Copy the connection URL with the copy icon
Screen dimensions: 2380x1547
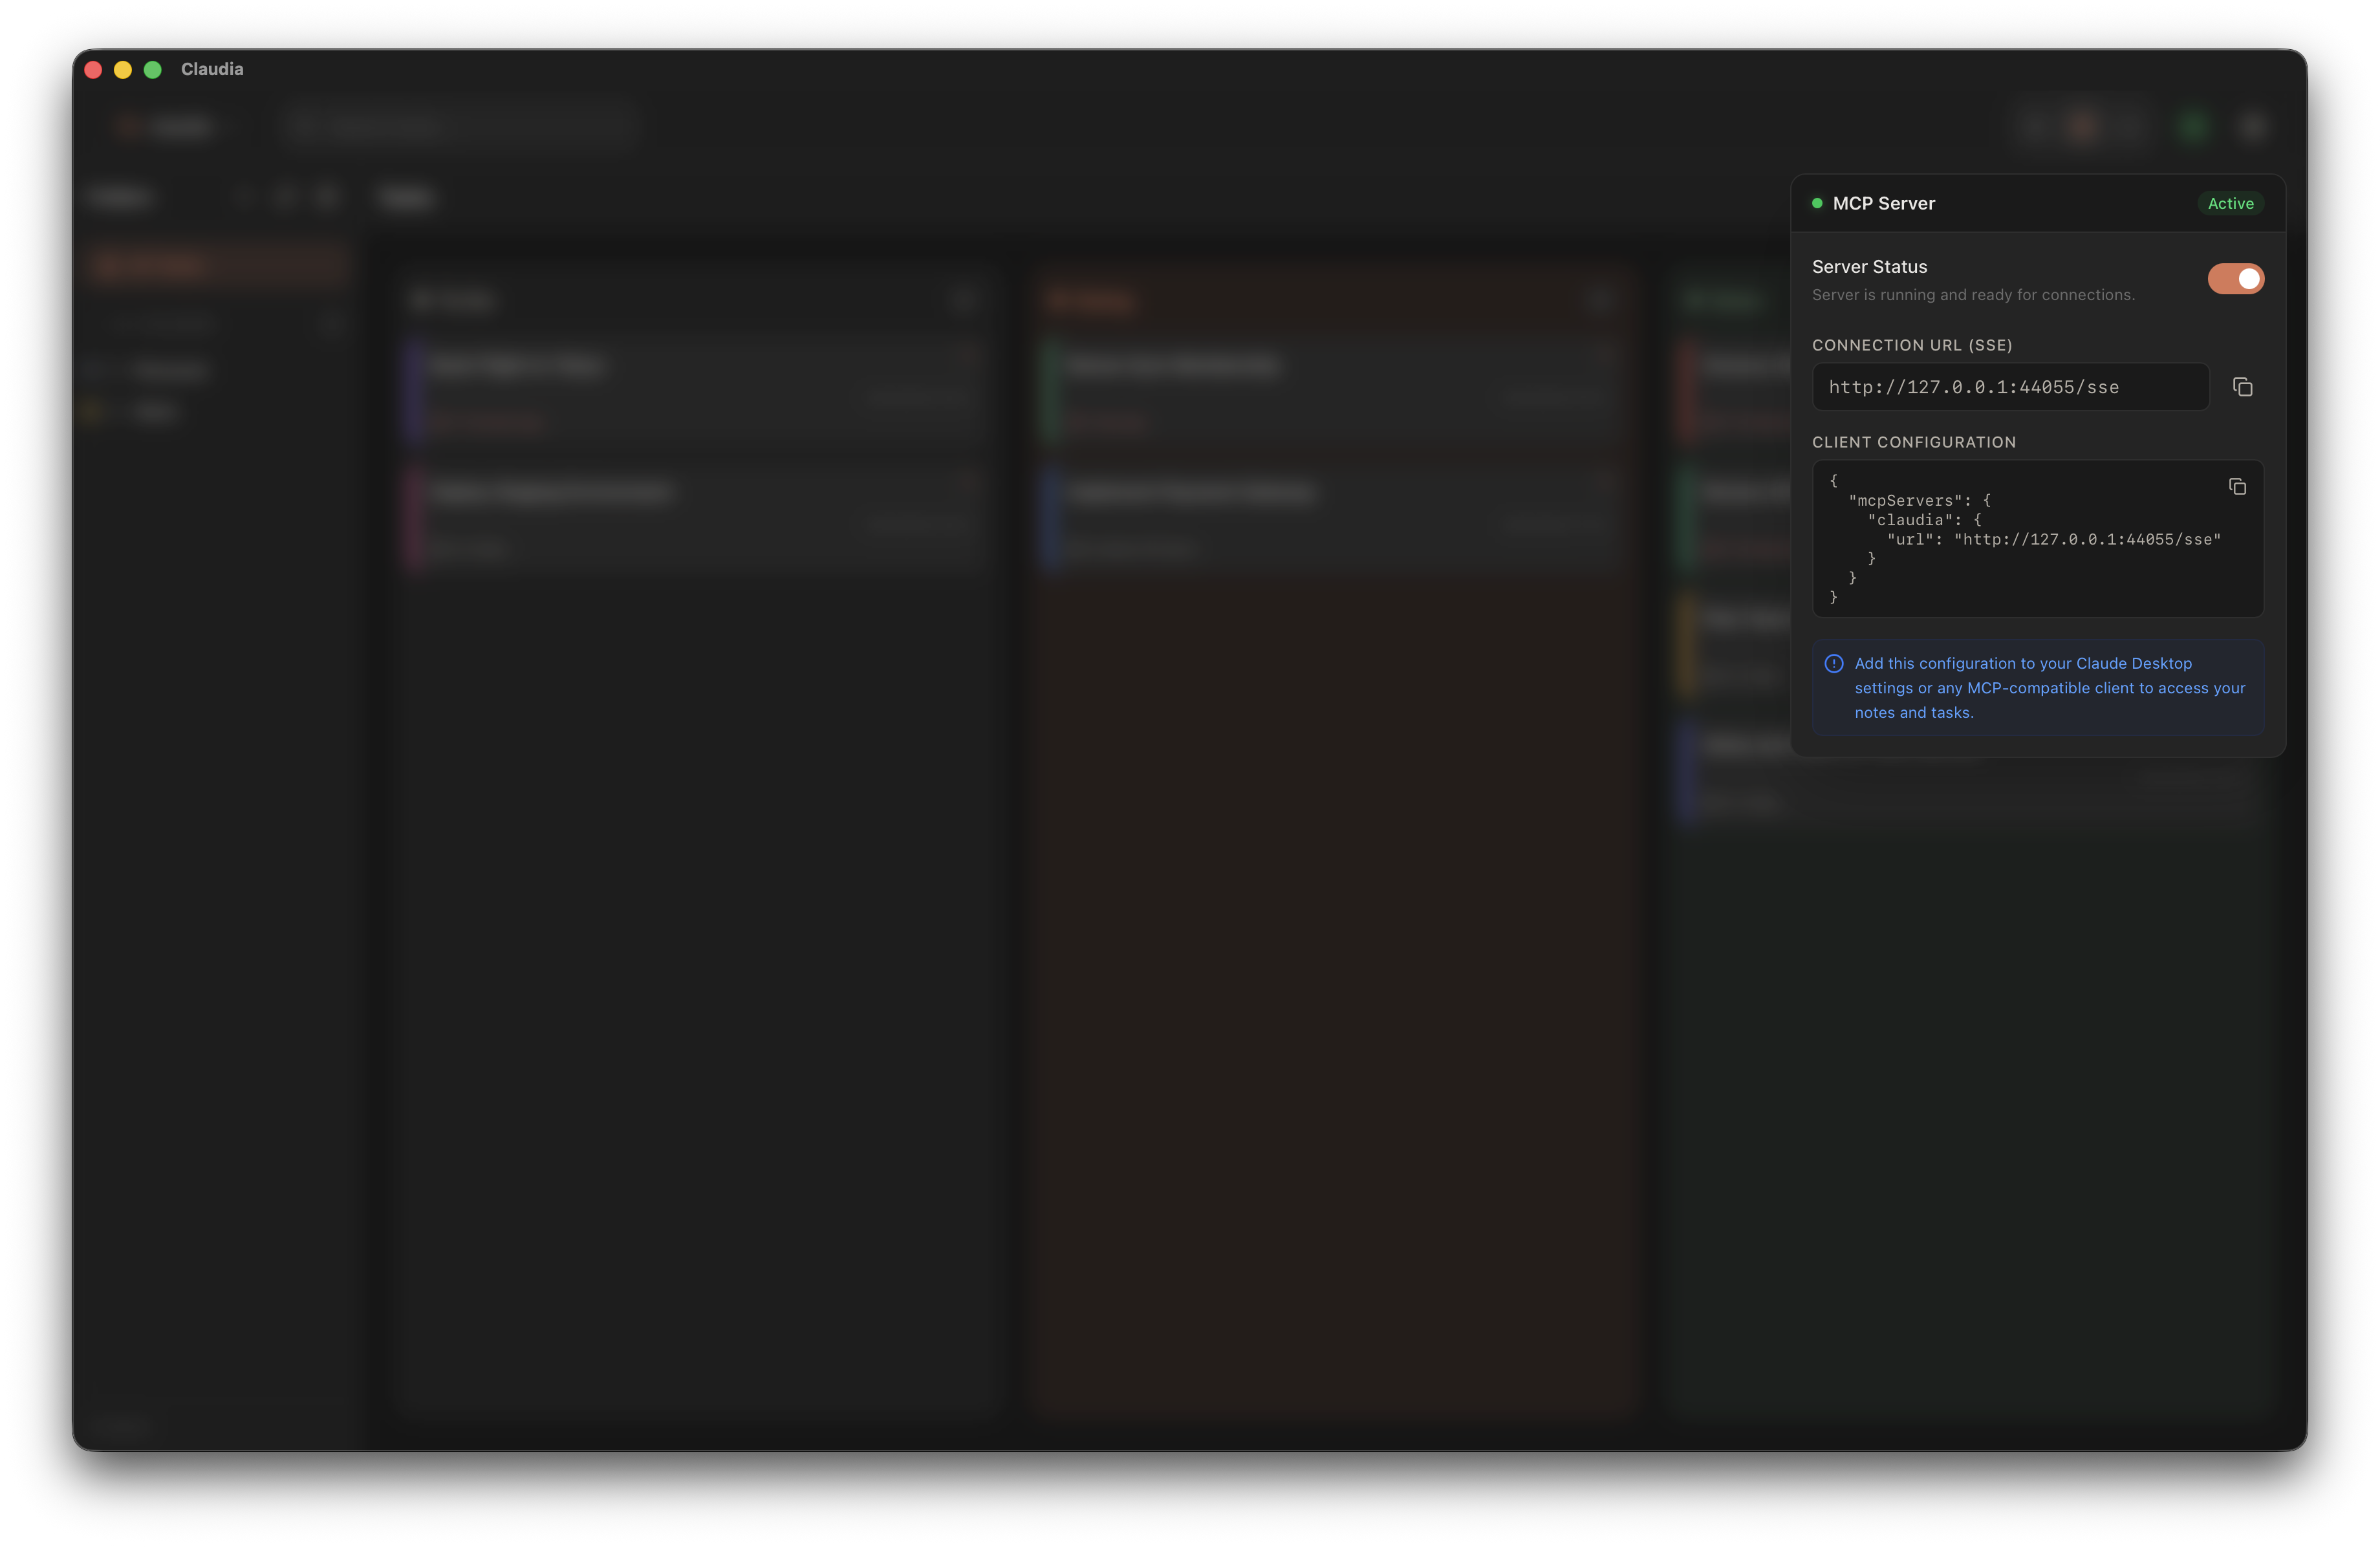pyautogui.click(x=2242, y=387)
